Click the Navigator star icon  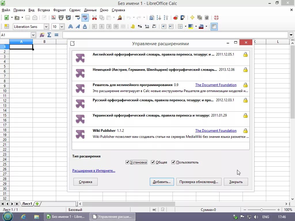pyautogui.click(x=192, y=18)
